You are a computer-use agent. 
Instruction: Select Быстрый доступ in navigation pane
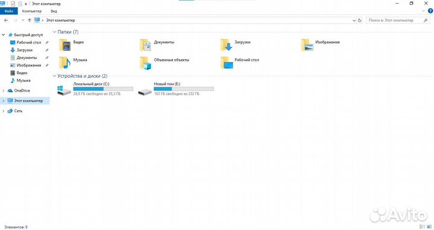25,35
